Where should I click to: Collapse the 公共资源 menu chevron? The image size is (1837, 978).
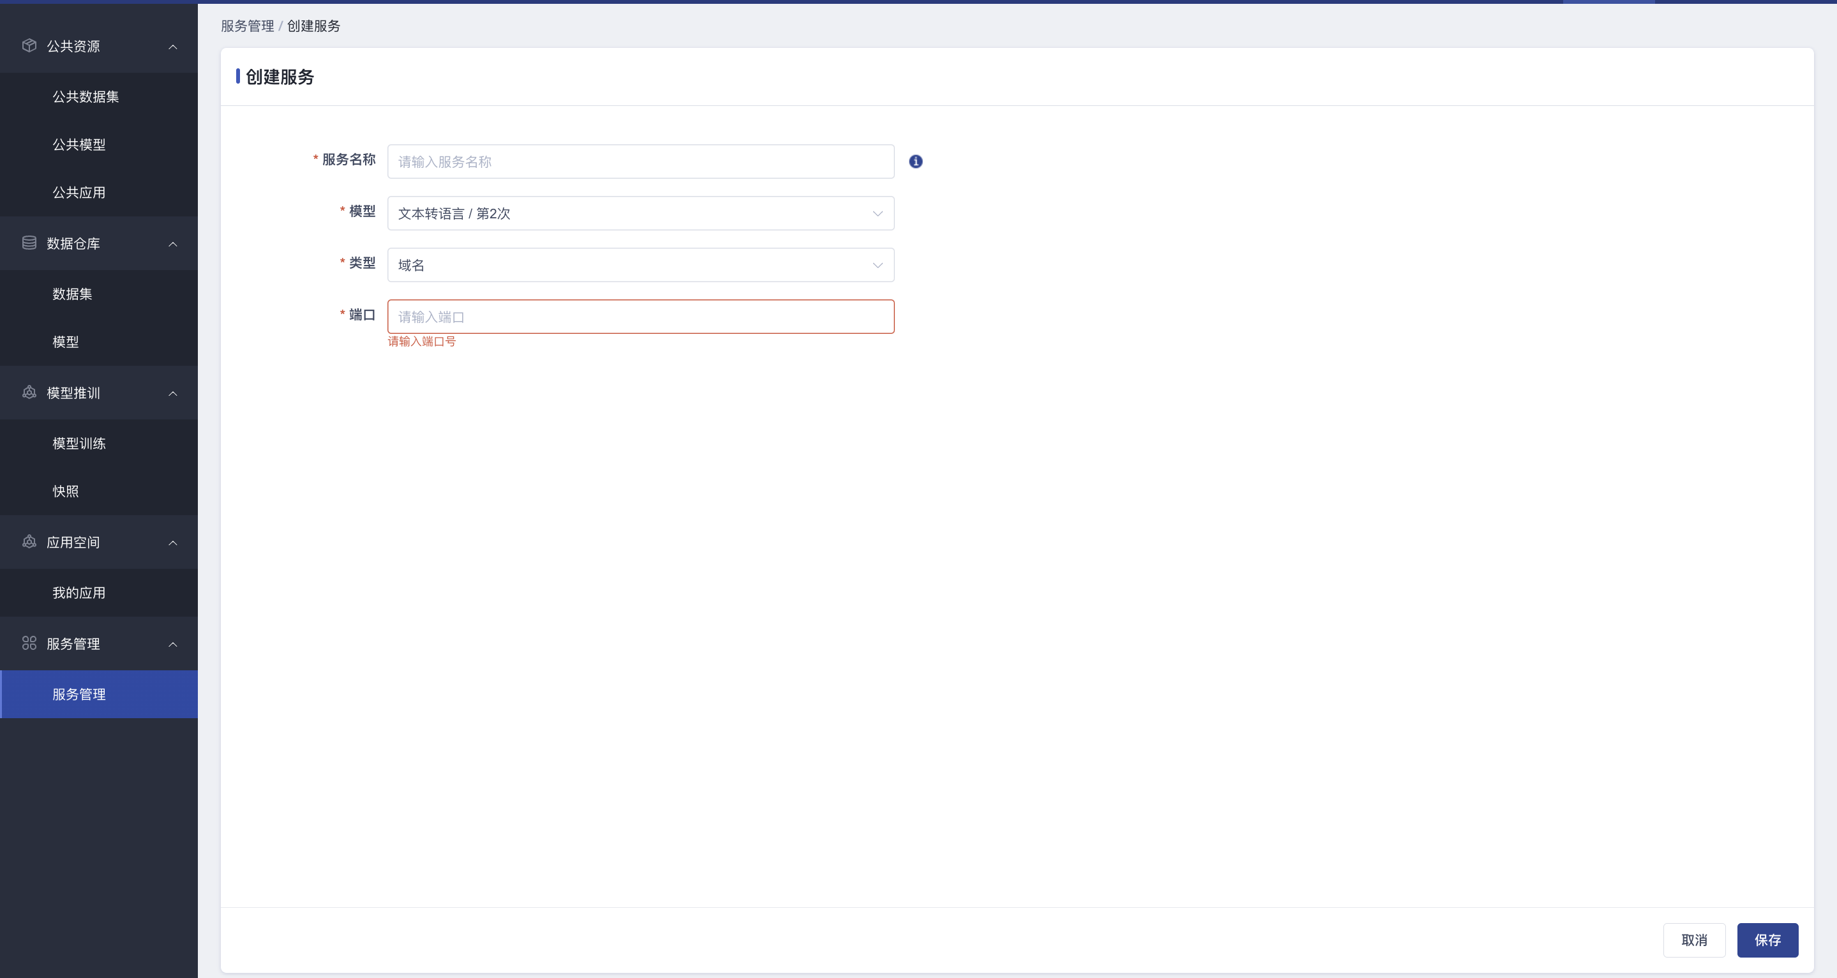172,47
